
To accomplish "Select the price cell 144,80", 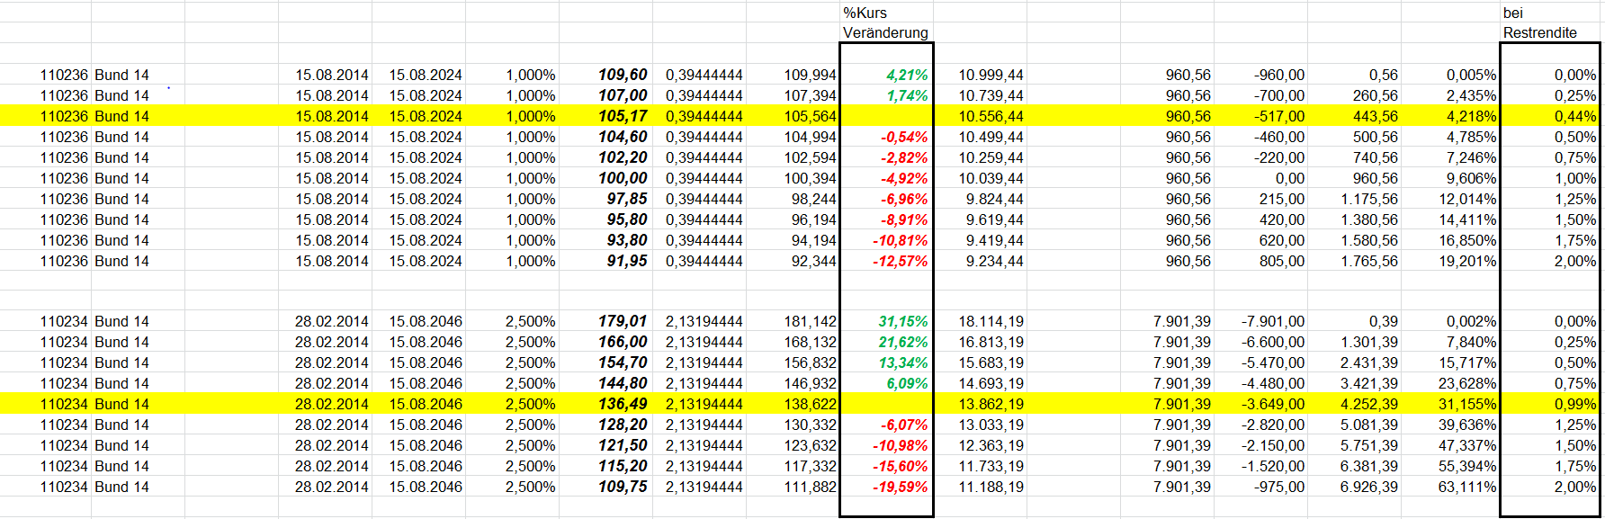I will pyautogui.click(x=605, y=383).
